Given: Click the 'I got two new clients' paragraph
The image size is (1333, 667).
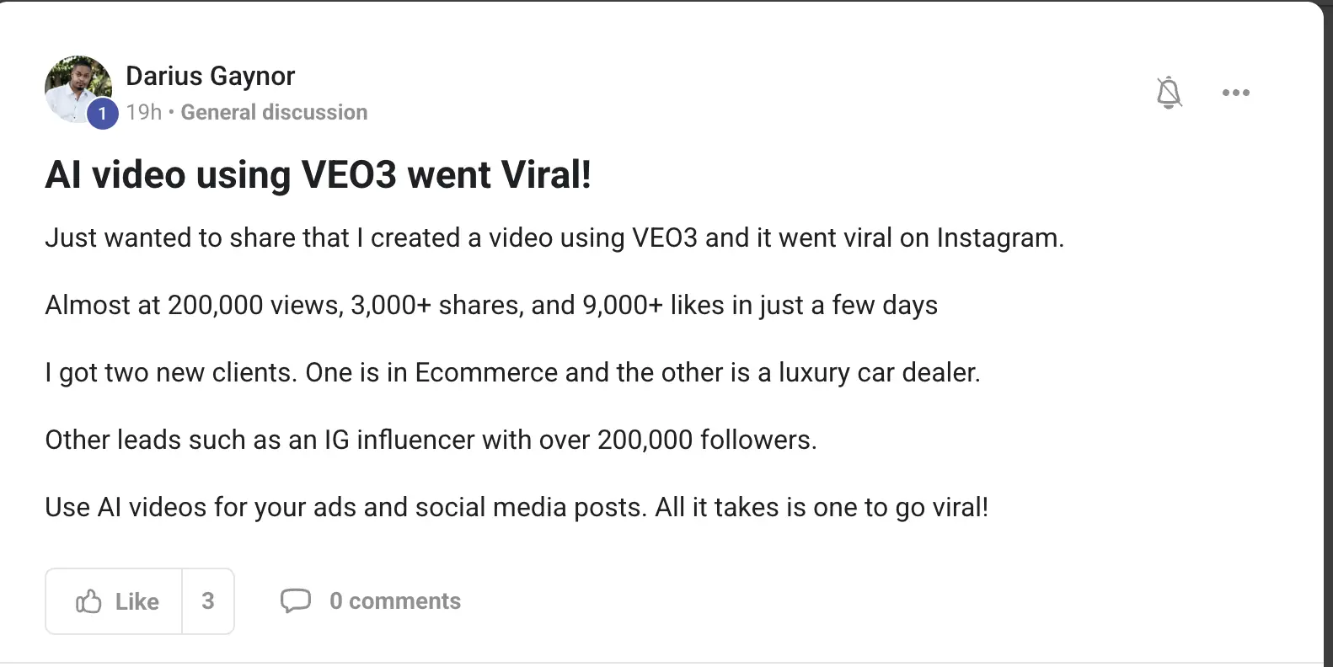Looking at the screenshot, I should [512, 373].
